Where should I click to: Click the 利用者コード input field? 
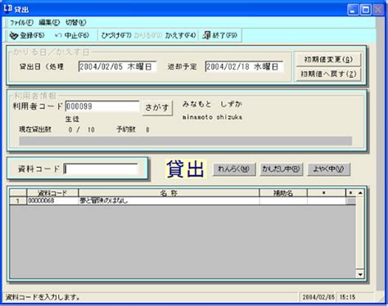tap(102, 106)
